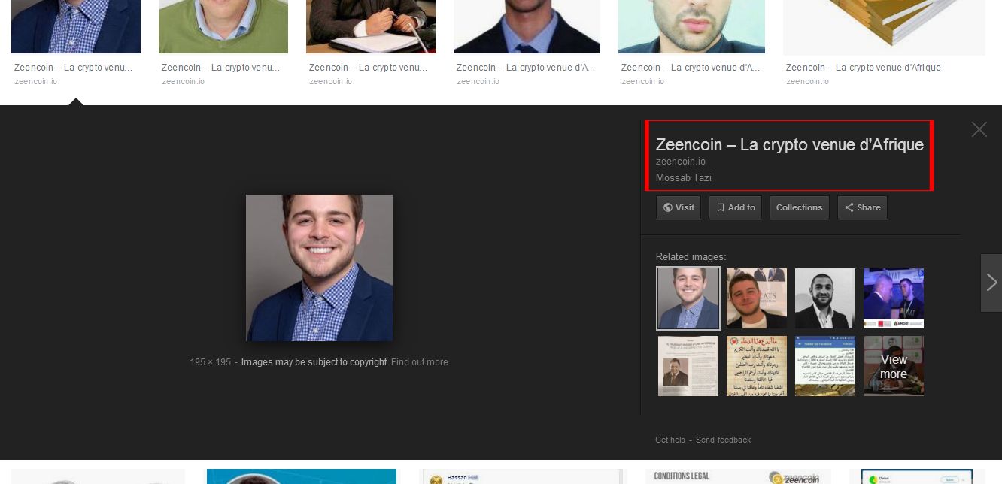Open the top-row result of the man in a blue checkered shirt

point(76,27)
